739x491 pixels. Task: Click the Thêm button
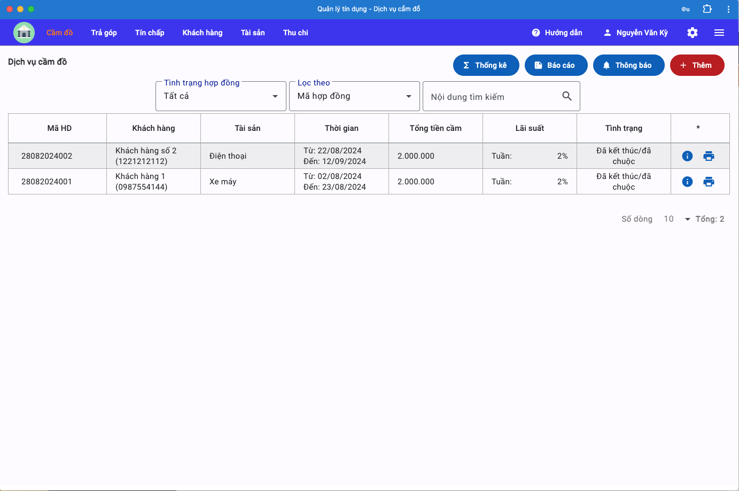(x=697, y=65)
